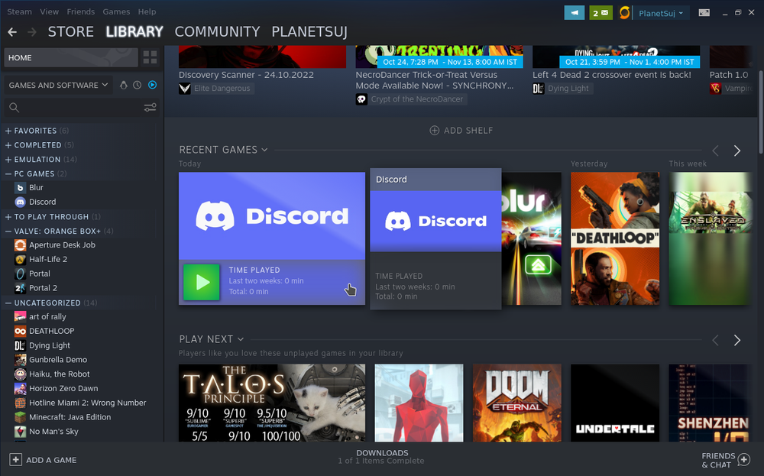The height and width of the screenshot is (476, 764).
Task: Open the Friends menu
Action: coord(80,11)
